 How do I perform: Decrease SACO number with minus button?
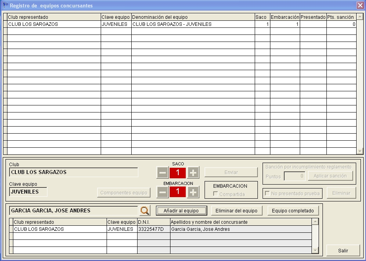[x=163, y=172]
